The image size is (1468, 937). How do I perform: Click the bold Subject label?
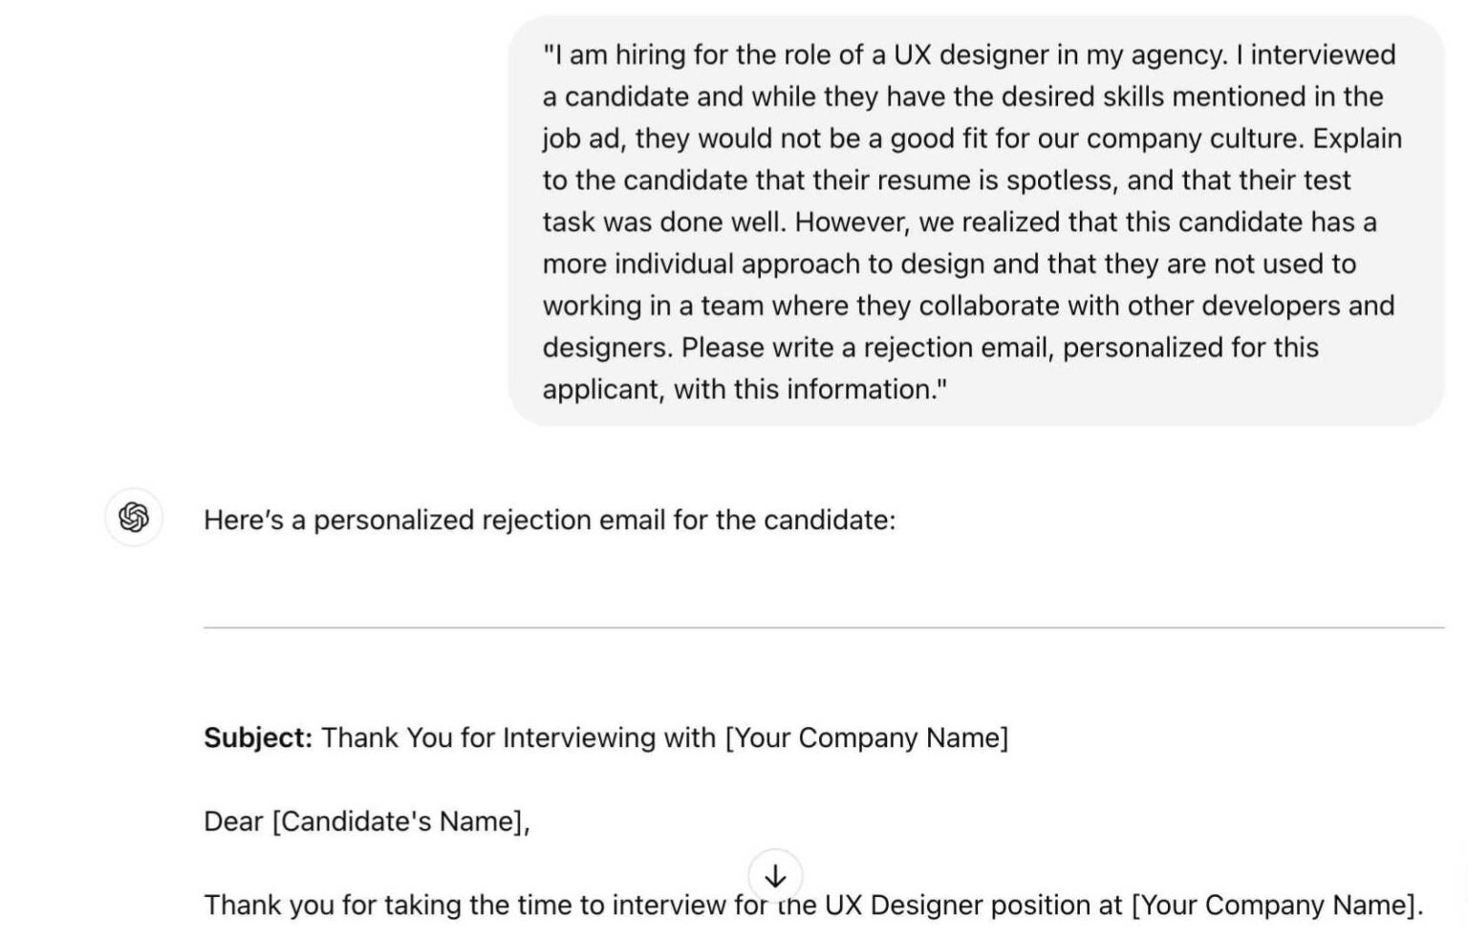click(256, 736)
